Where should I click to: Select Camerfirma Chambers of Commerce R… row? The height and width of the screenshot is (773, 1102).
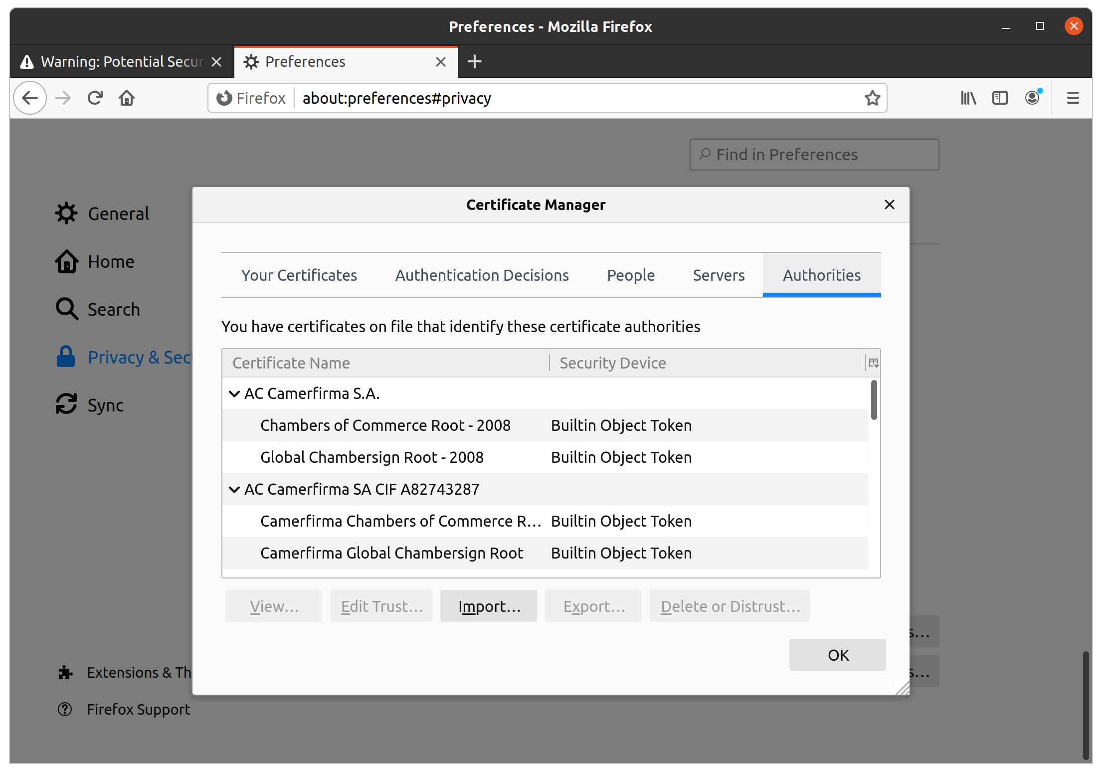point(545,521)
